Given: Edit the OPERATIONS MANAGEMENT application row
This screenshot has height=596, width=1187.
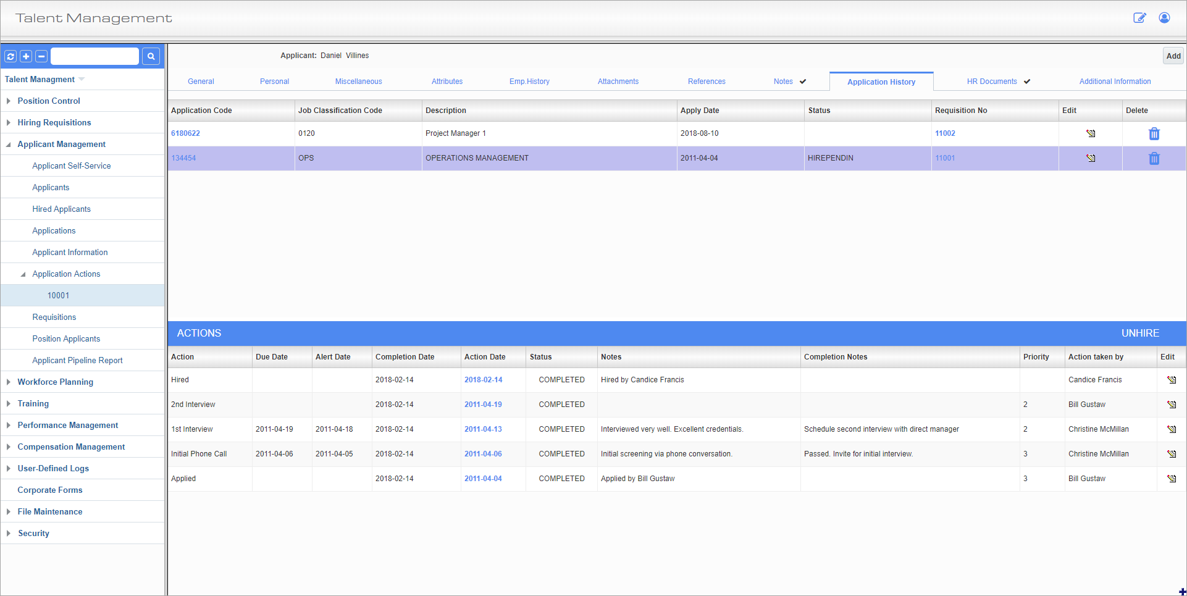Looking at the screenshot, I should [x=1091, y=158].
